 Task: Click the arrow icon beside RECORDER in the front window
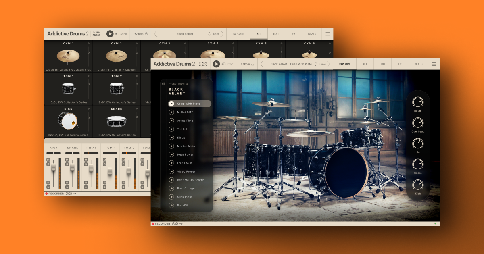coord(181,224)
